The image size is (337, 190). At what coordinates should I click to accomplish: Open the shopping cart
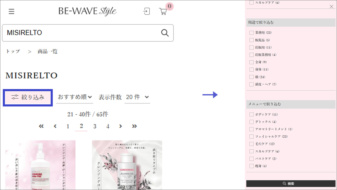click(x=163, y=12)
